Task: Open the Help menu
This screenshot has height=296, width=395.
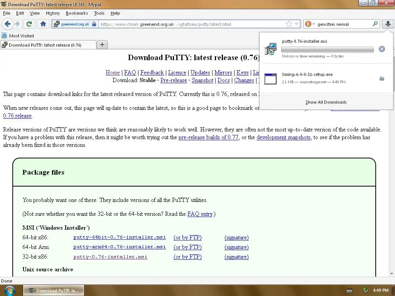Action: (x=115, y=13)
